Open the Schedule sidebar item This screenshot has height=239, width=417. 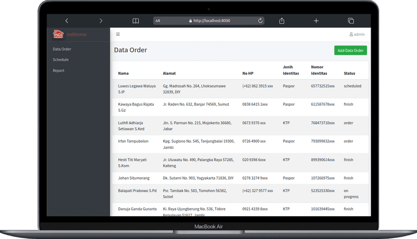[x=60, y=60]
